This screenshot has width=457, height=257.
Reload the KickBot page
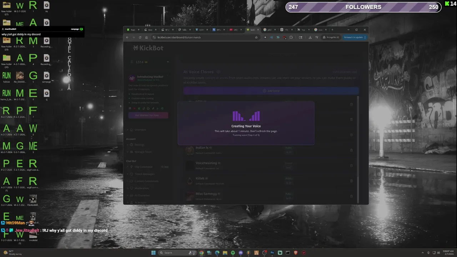click(140, 37)
